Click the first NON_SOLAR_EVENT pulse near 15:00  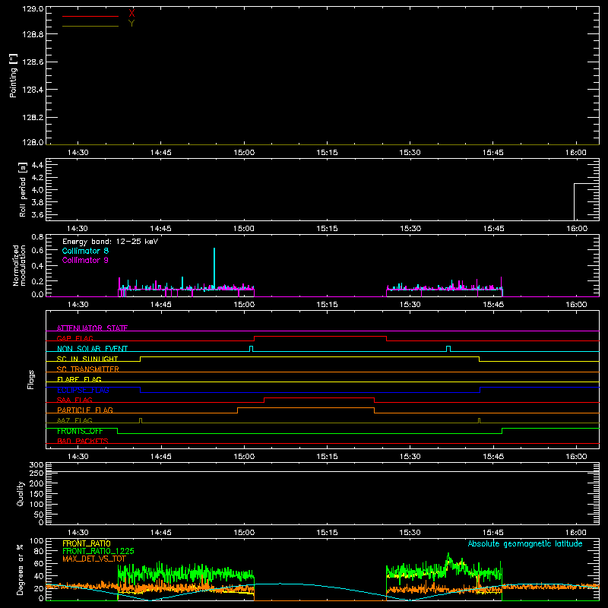tap(252, 349)
